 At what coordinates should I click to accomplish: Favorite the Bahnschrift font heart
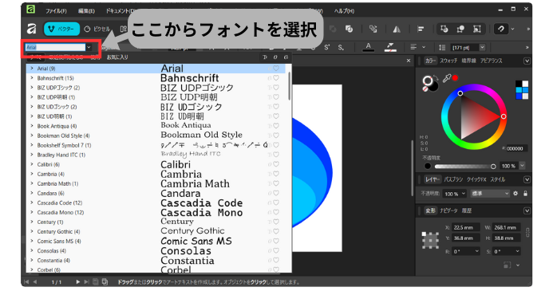point(276,77)
